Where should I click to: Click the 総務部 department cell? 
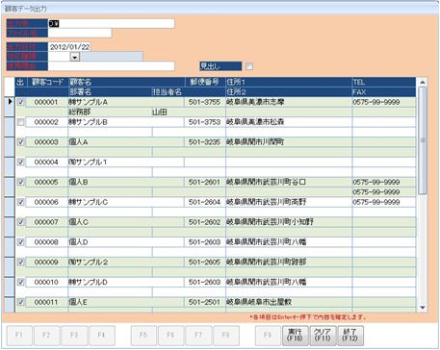(110, 112)
